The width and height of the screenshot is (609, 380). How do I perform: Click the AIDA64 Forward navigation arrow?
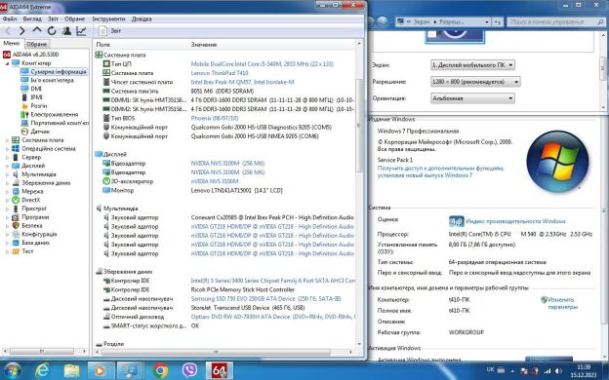22,30
